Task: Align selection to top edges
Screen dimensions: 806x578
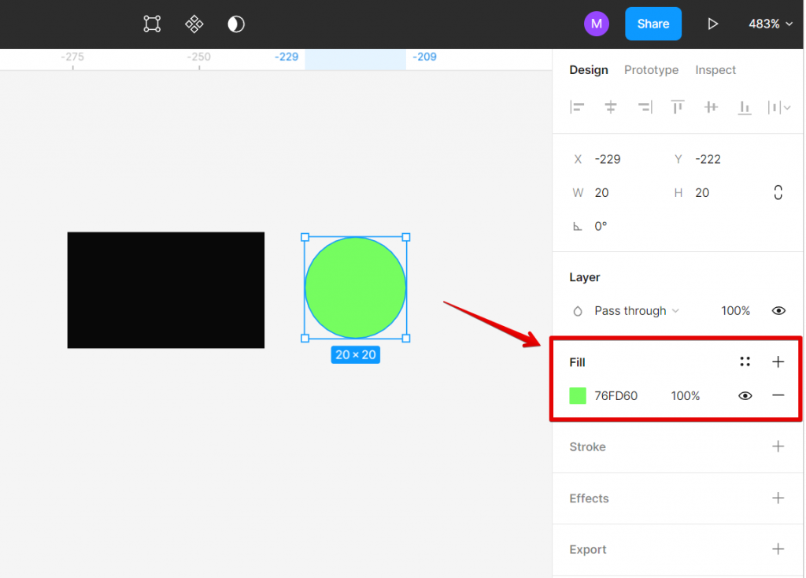Action: pos(677,107)
